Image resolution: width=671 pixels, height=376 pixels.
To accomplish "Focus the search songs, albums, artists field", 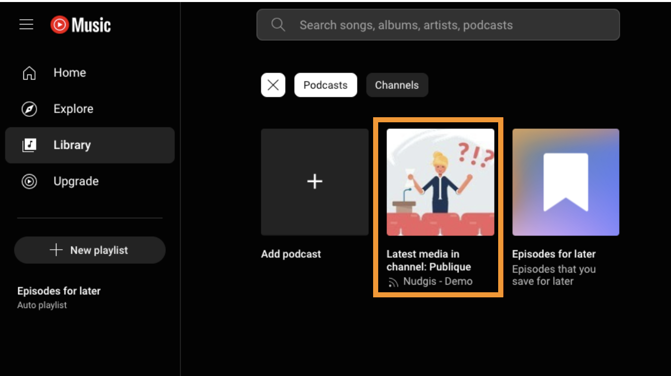I will pos(438,24).
